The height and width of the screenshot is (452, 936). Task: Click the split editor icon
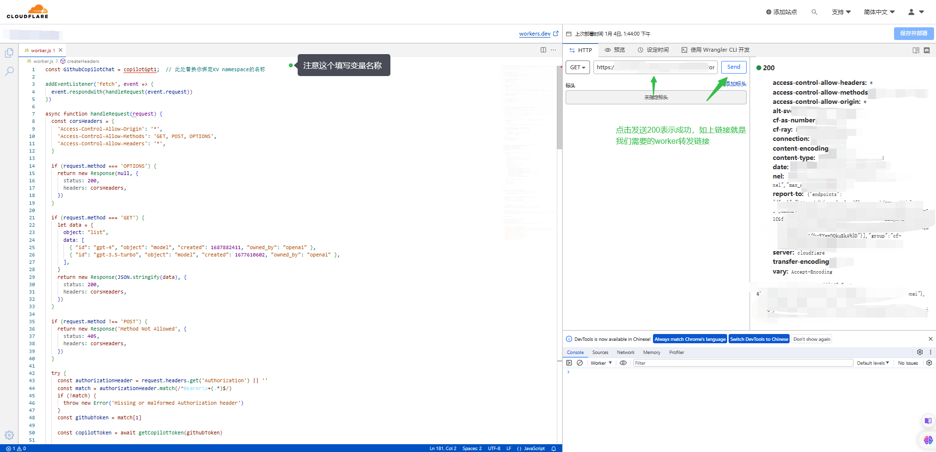(x=543, y=50)
